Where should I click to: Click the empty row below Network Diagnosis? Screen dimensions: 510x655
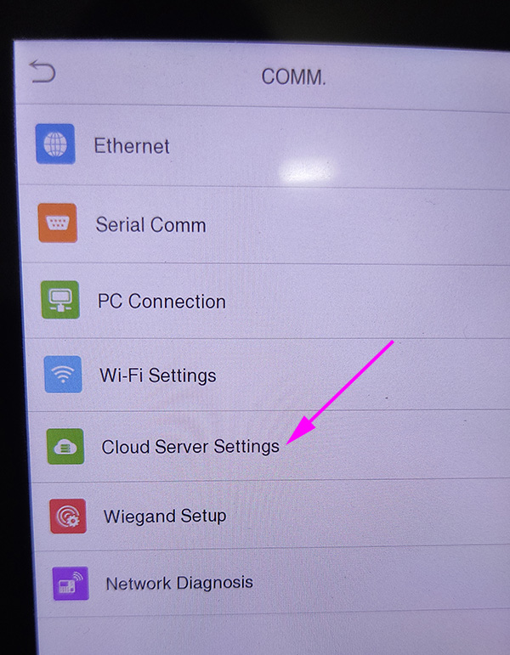[274, 635]
